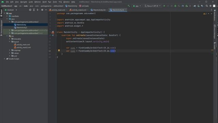Toggle the Device Manager side tool window
This screenshot has width=218, height=123.
pos(215,32)
